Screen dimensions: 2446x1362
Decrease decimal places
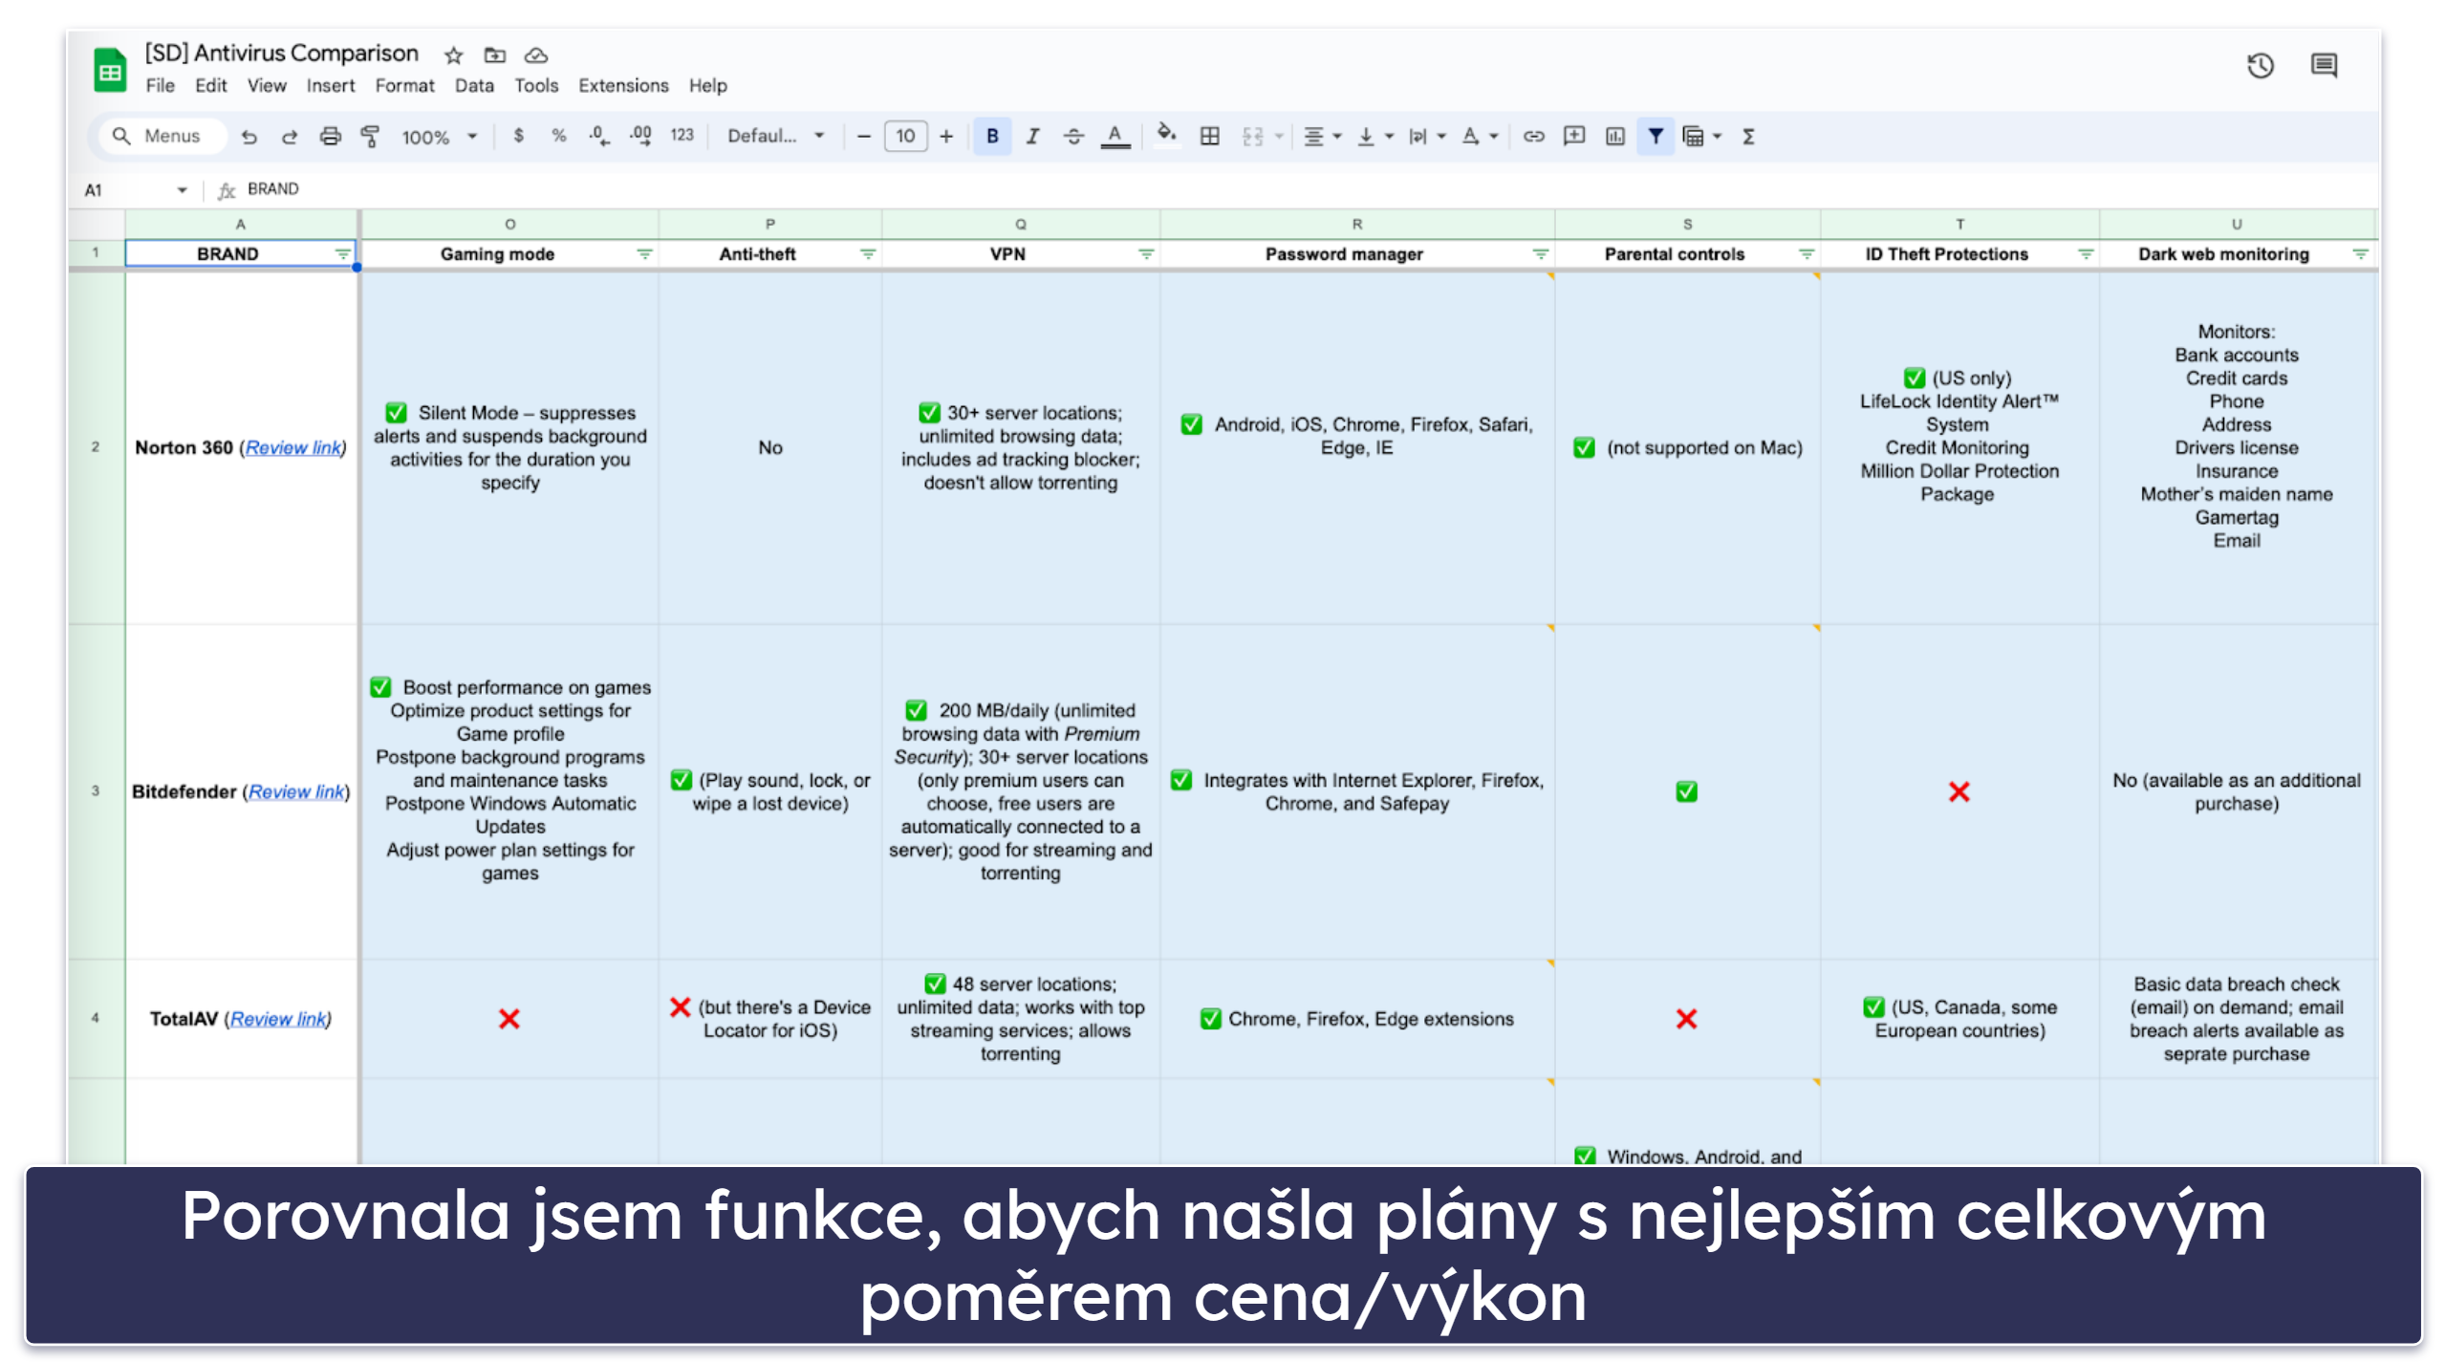[599, 136]
